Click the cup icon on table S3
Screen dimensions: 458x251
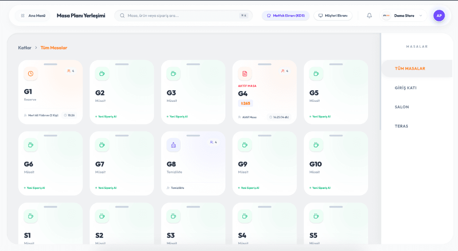point(174,216)
